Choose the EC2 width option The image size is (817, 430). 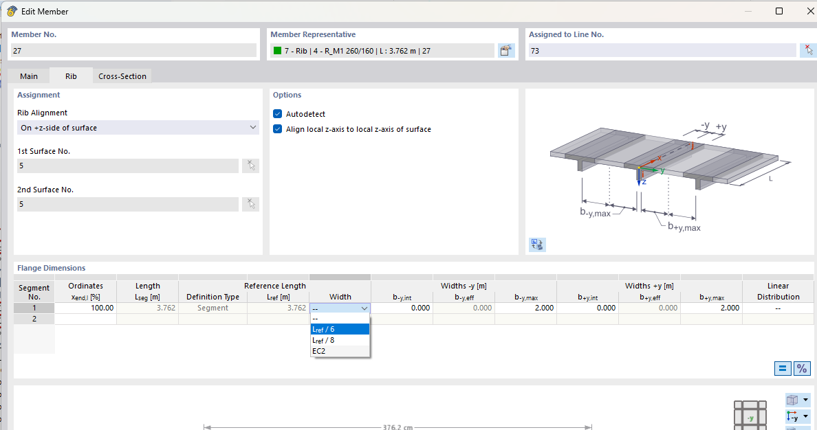pyautogui.click(x=340, y=351)
